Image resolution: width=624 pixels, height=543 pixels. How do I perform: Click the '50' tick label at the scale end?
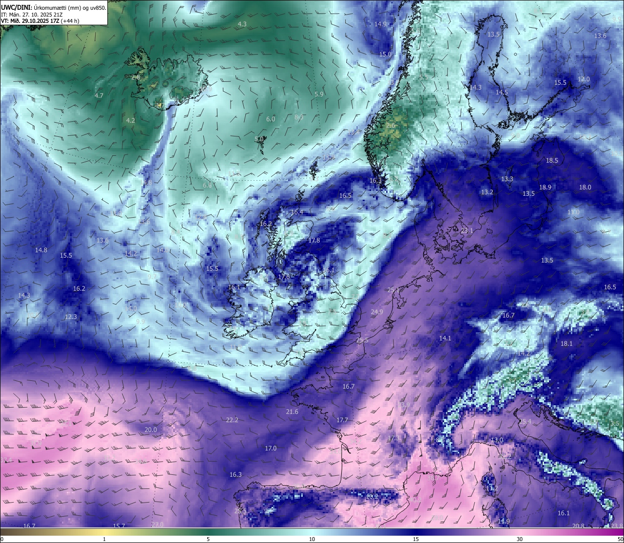[x=620, y=539]
